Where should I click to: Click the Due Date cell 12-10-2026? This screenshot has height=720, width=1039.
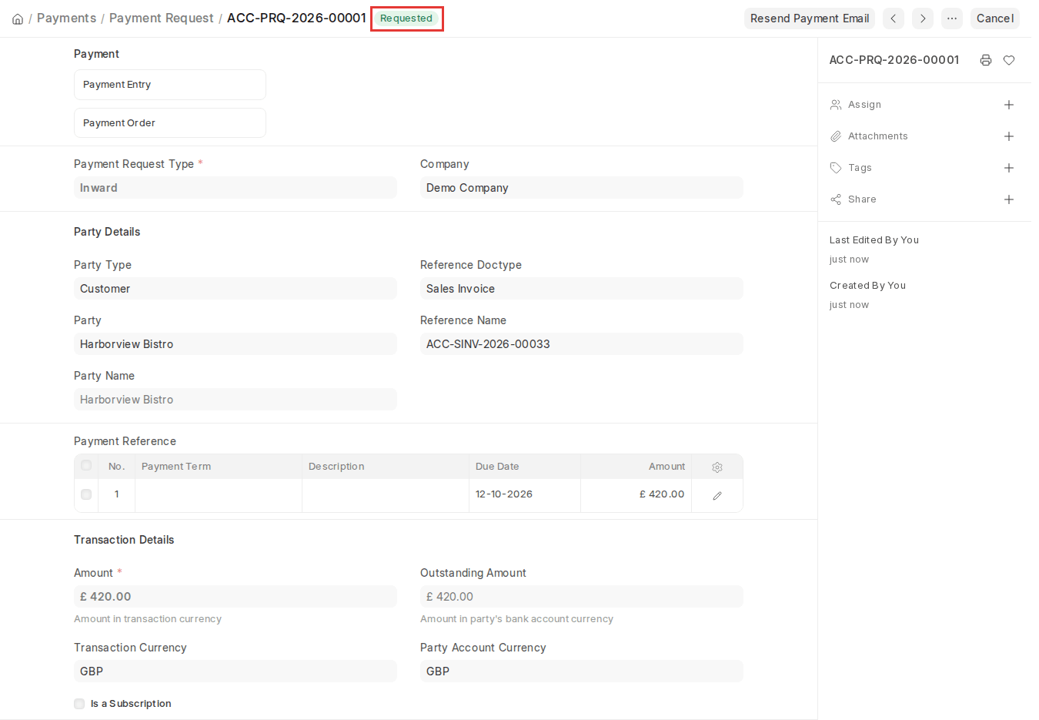click(x=525, y=495)
